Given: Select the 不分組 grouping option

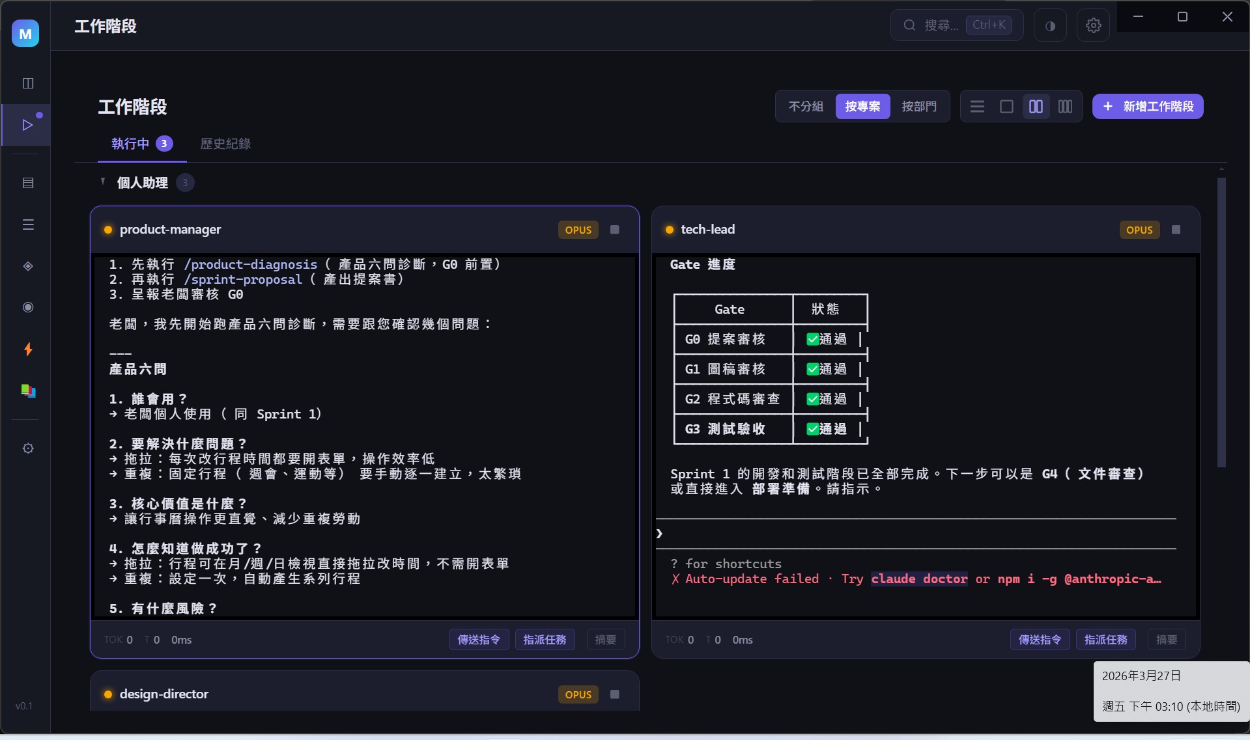Looking at the screenshot, I should point(806,106).
